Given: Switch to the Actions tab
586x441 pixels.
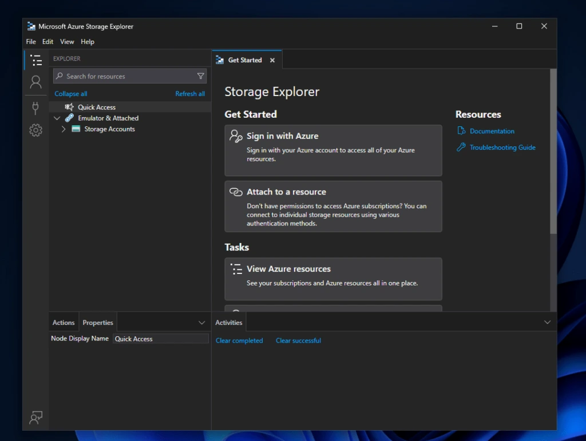Looking at the screenshot, I should (64, 322).
